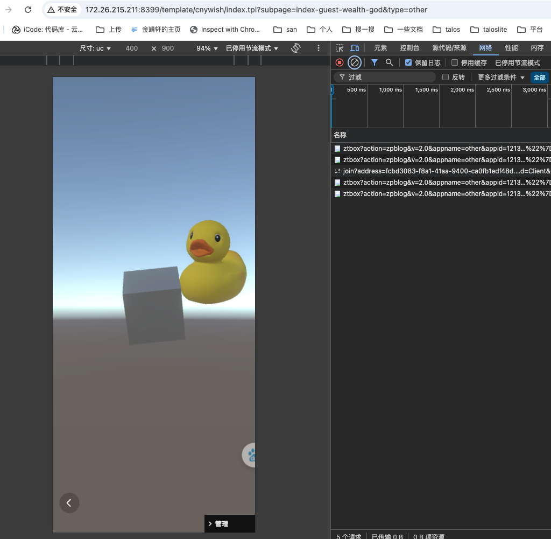Open the 尺寸: uc device dropdown
Screen dimensions: 551x539
95,48
